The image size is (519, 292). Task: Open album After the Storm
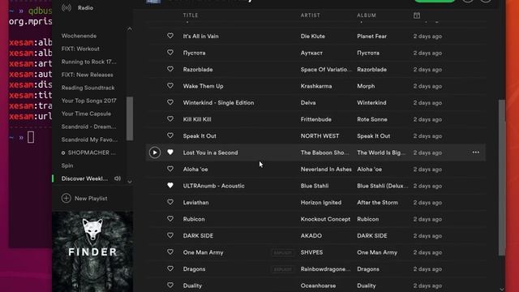click(377, 202)
